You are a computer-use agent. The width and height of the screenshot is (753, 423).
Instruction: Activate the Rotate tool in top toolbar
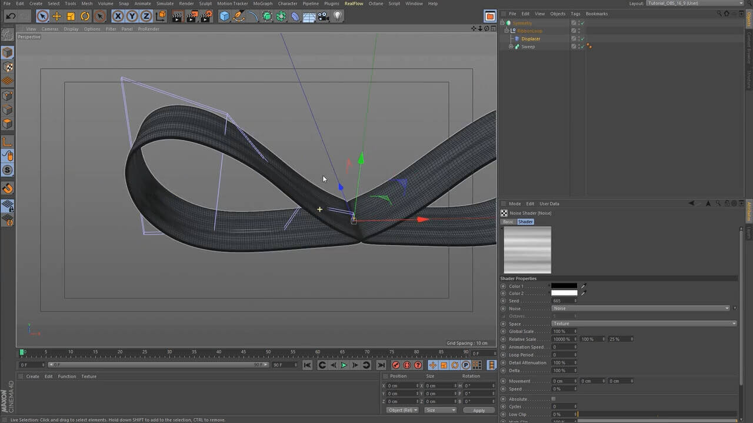click(x=85, y=16)
